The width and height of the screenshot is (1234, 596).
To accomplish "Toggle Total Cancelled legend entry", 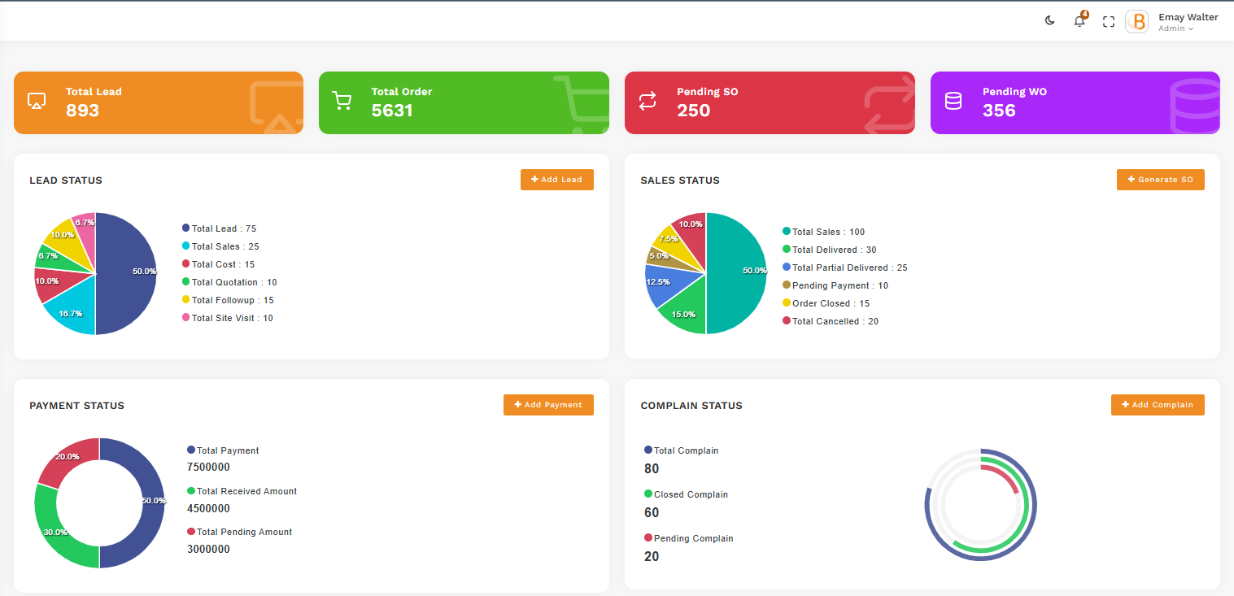I will click(830, 321).
